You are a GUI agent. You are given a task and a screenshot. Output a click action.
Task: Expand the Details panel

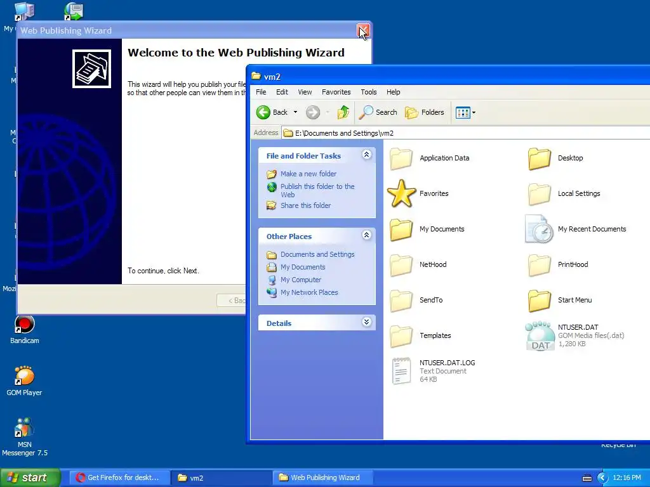pyautogui.click(x=366, y=322)
